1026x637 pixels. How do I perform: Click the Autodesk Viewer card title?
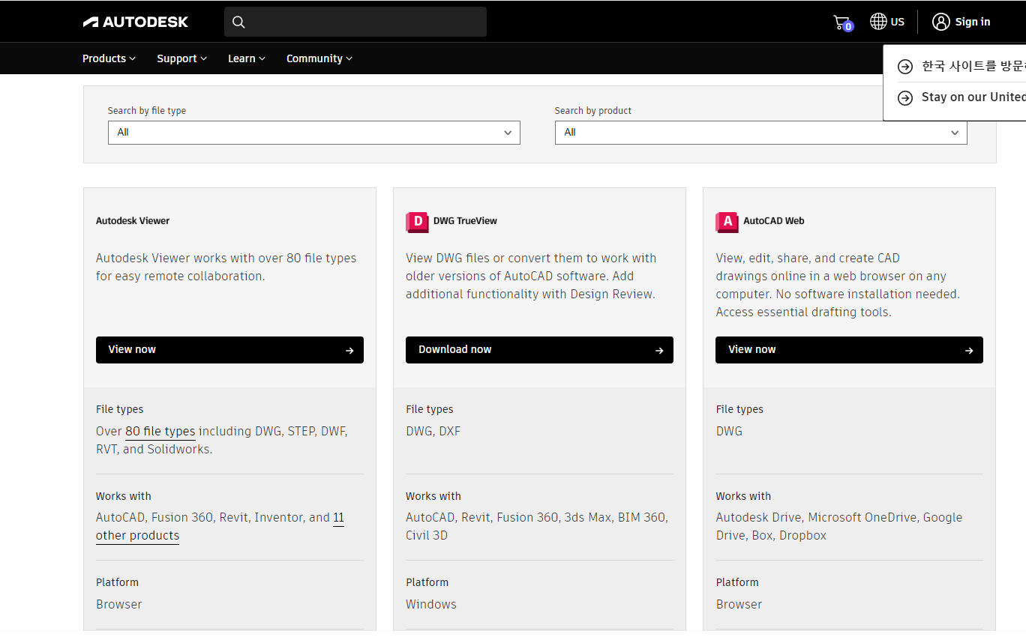point(133,221)
